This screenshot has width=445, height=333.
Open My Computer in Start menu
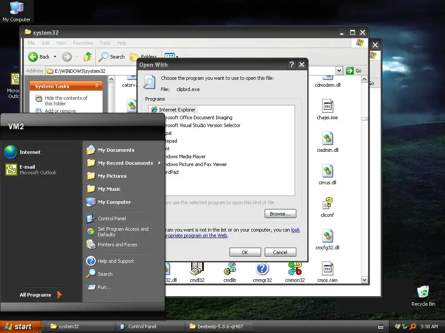coord(109,202)
